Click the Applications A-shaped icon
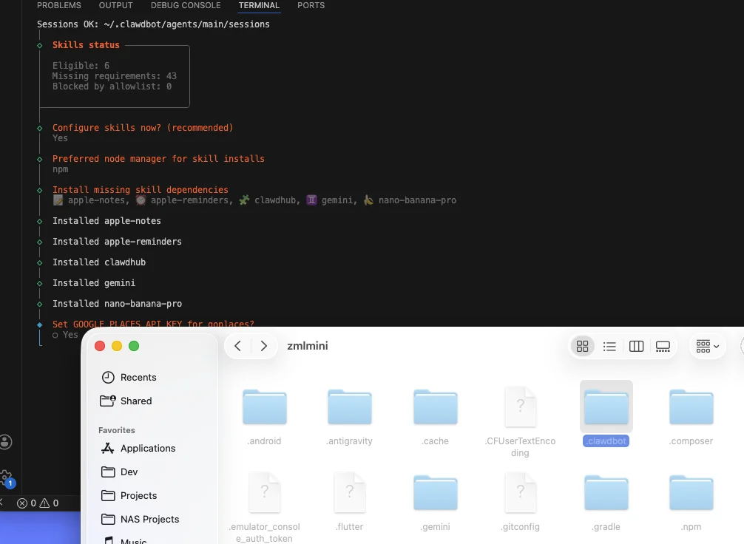The image size is (744, 544). click(108, 448)
